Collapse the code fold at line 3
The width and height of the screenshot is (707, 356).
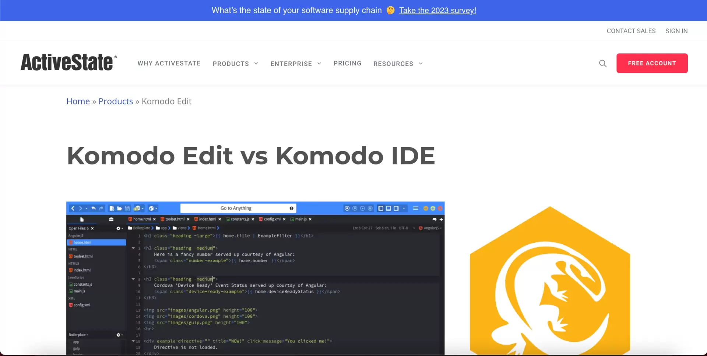(133, 248)
